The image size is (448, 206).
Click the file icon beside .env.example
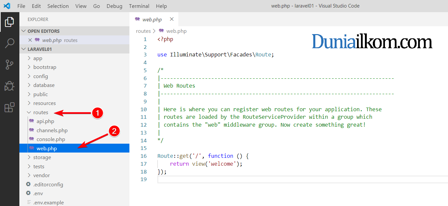pos(29,202)
